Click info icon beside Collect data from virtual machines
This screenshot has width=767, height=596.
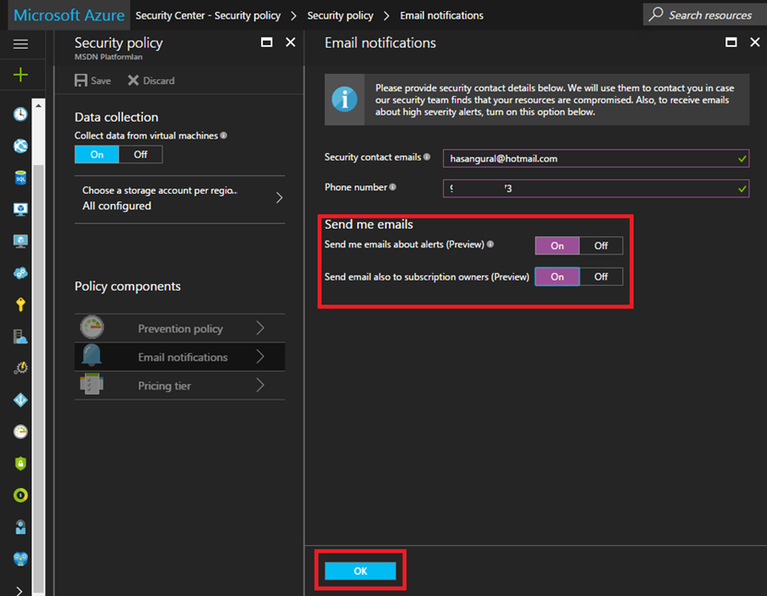[x=223, y=136]
